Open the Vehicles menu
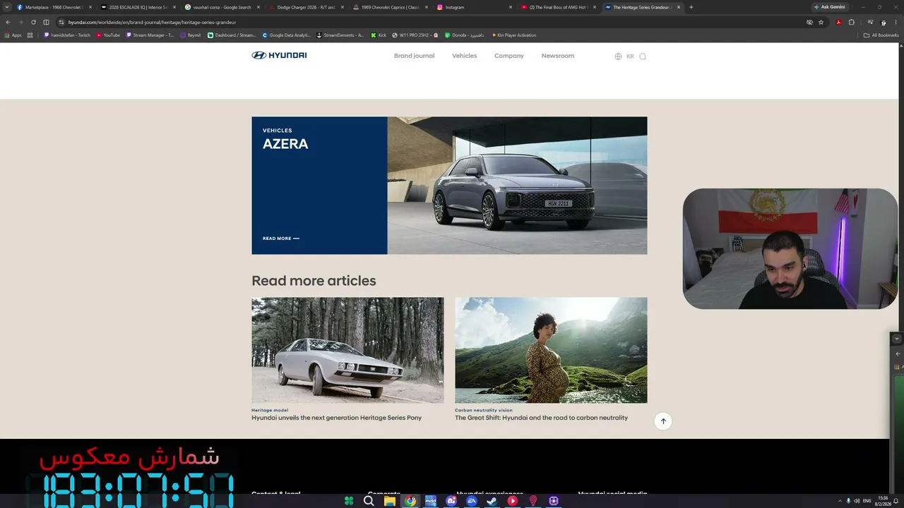Screen dimensions: 904x508 coord(464,56)
